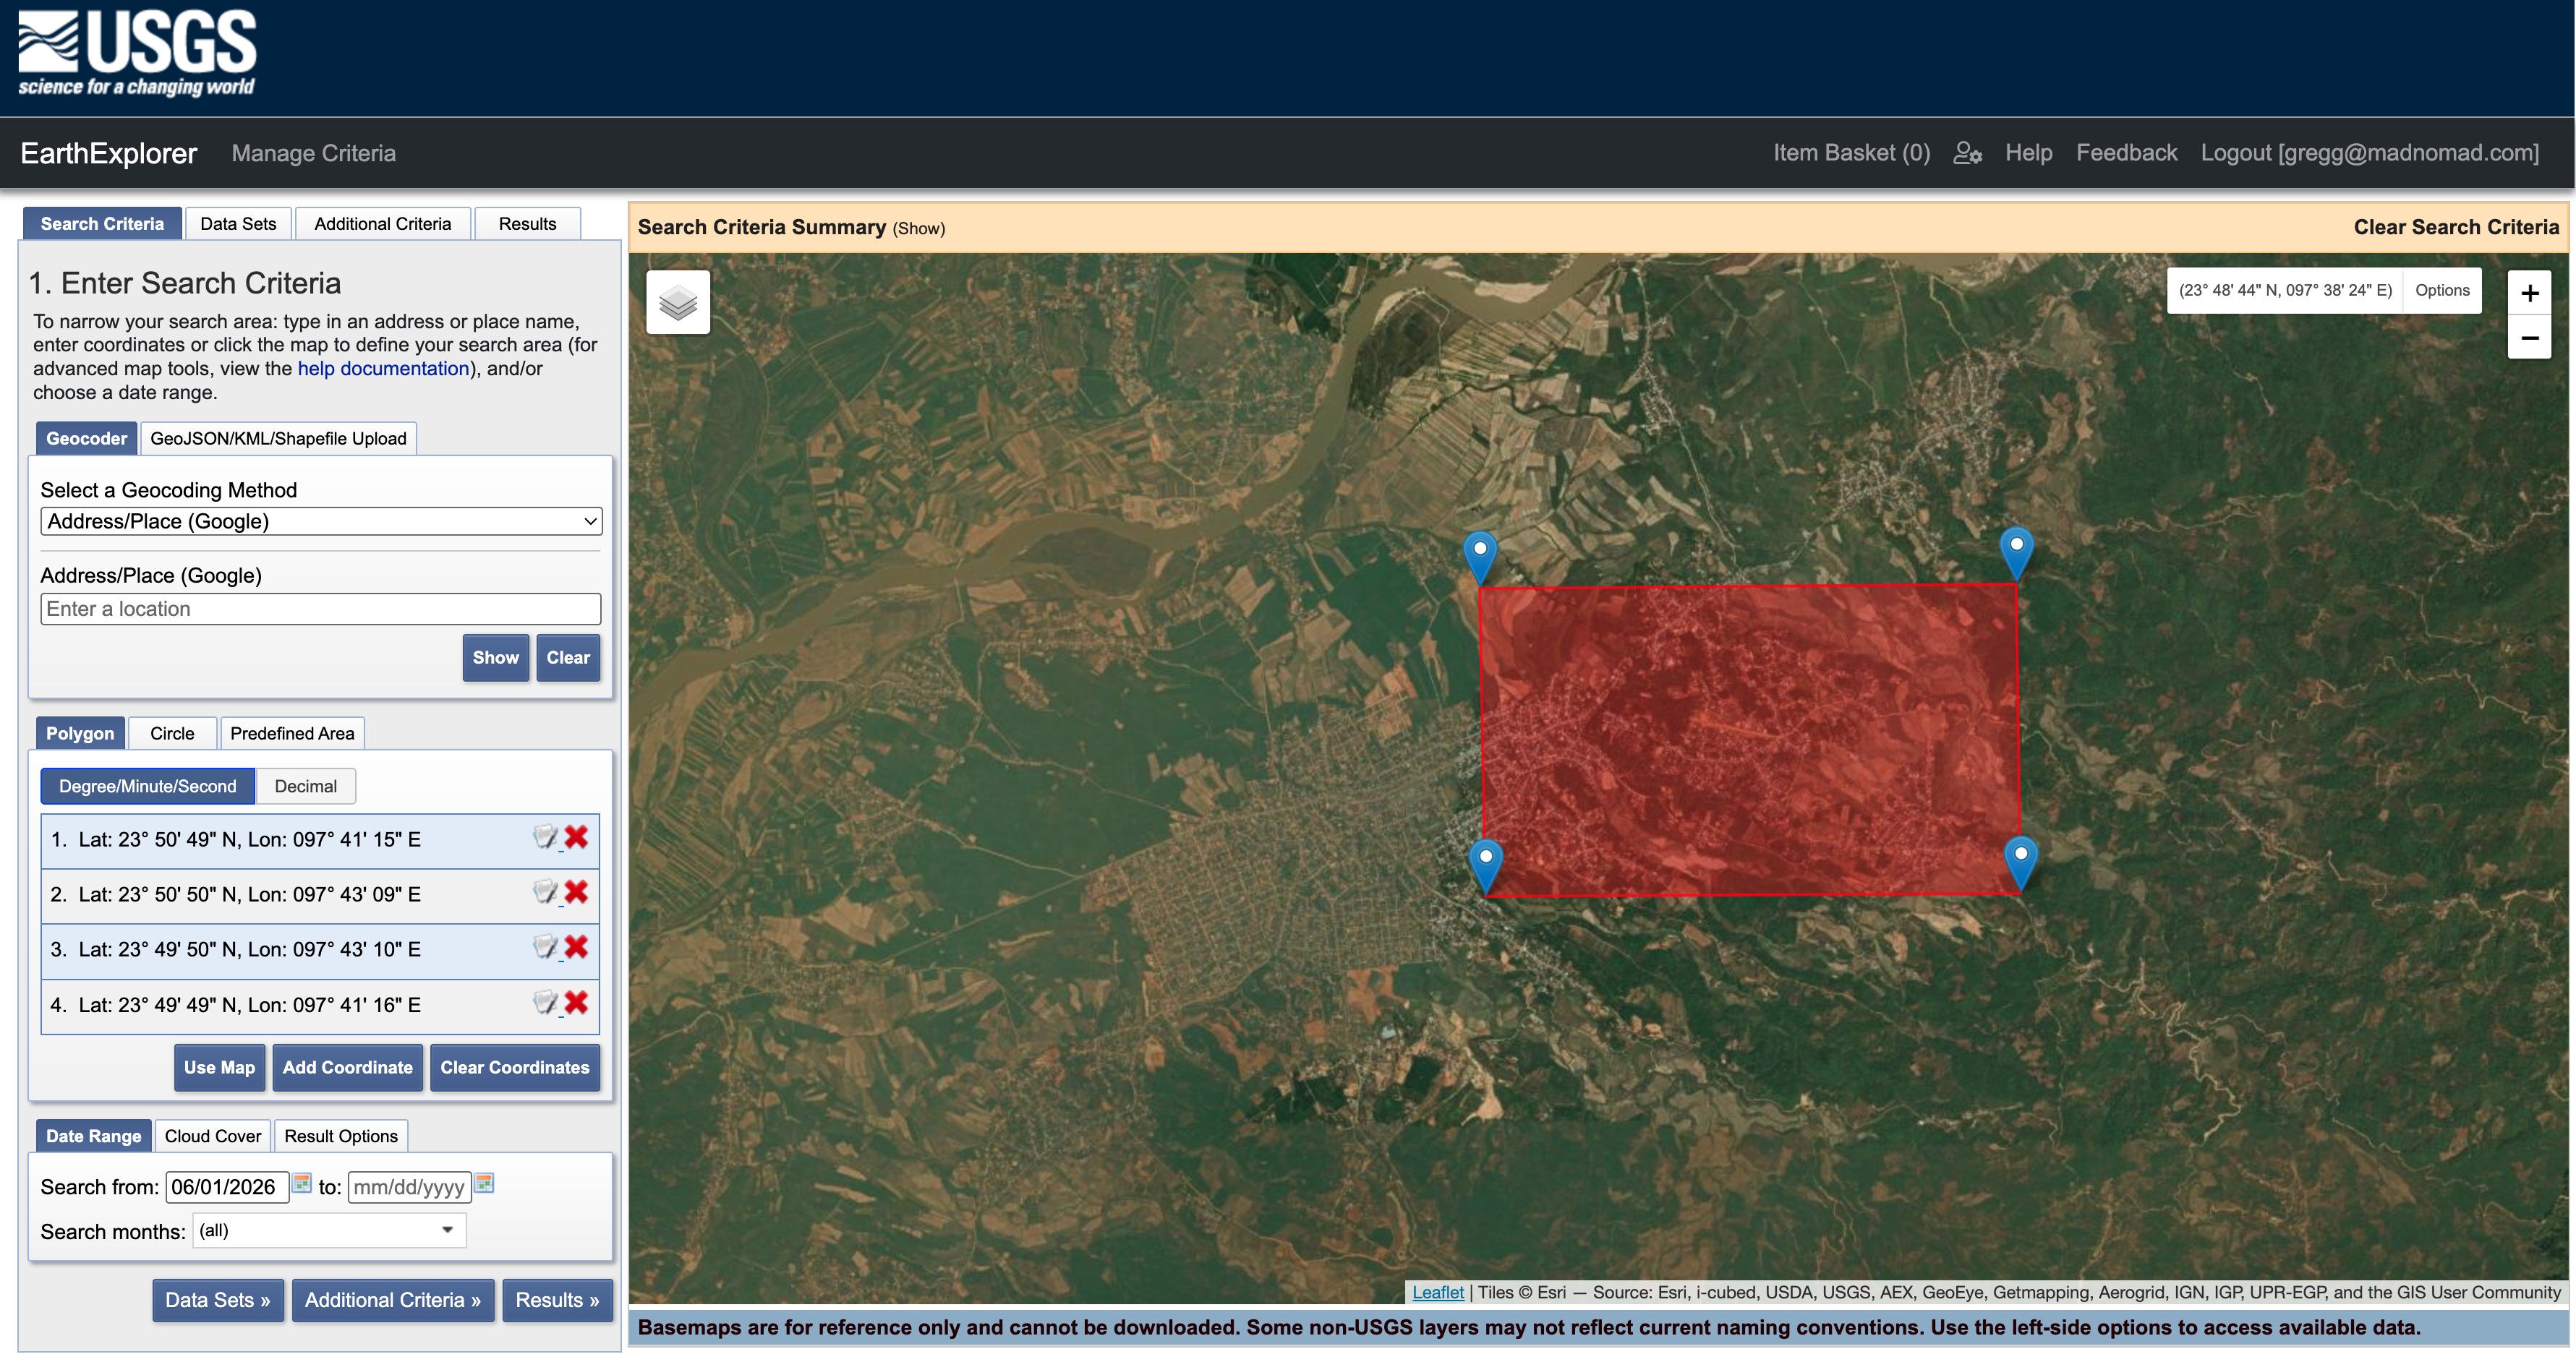Open the map layers selector icon
The width and height of the screenshot is (2576, 1362).
click(678, 302)
